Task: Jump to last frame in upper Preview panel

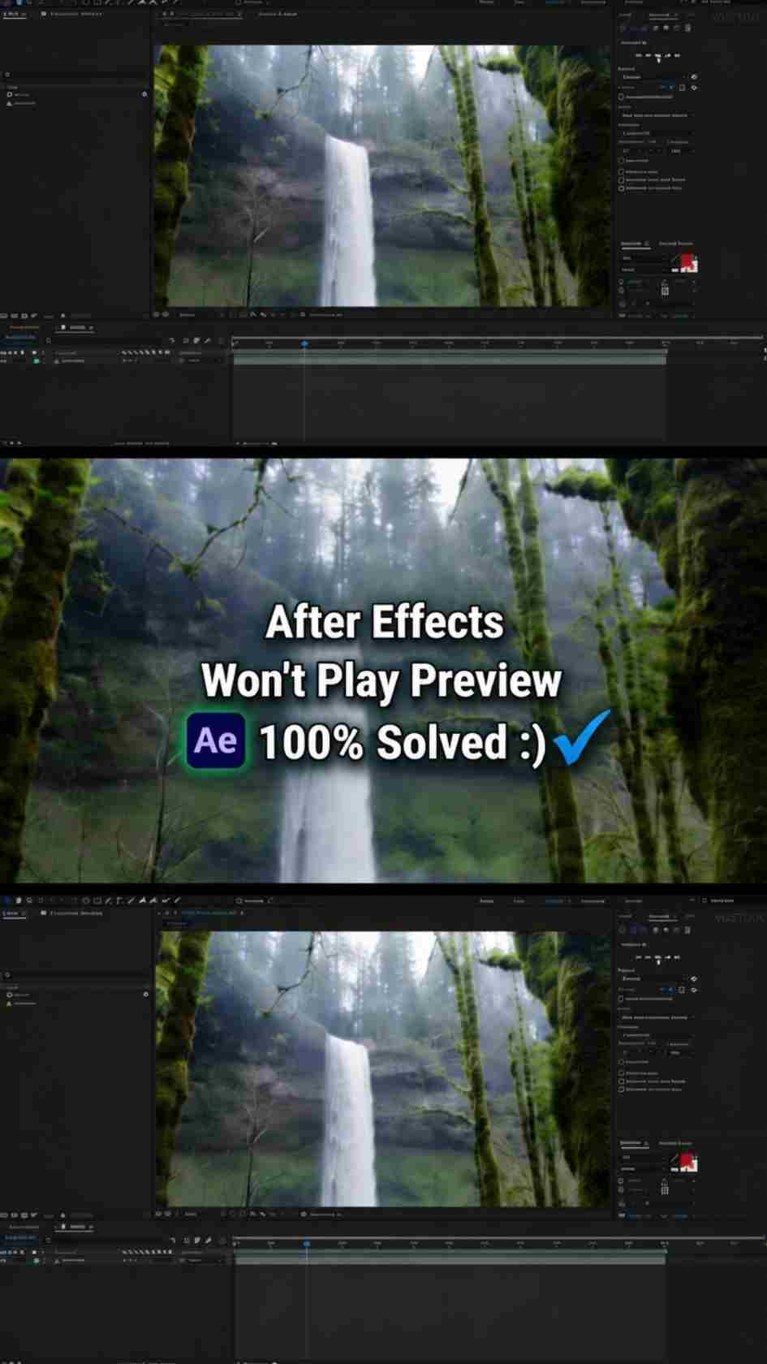Action: [x=677, y=55]
